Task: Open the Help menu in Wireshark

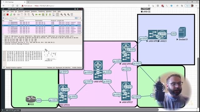Action: (x=59, y=12)
